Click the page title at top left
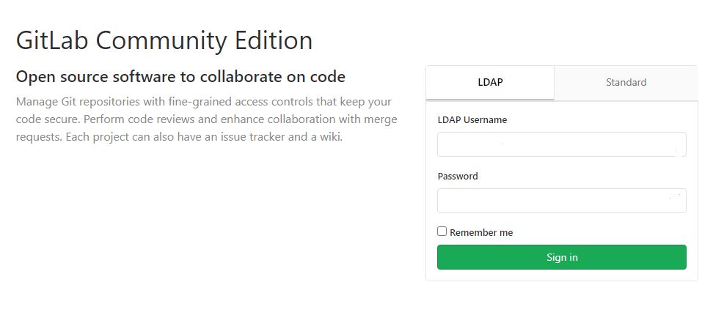This screenshot has width=724, height=326. click(164, 40)
